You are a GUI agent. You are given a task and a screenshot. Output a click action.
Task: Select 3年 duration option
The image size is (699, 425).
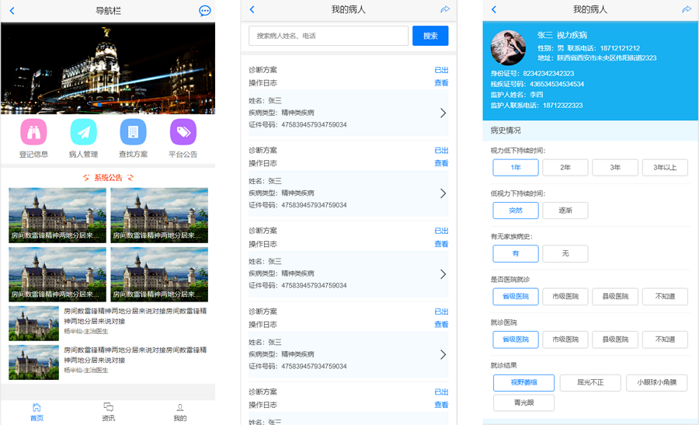[615, 167]
